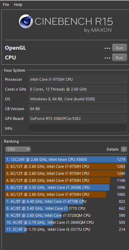
Task: Click the Cores x GHz field
Action: (78, 89)
